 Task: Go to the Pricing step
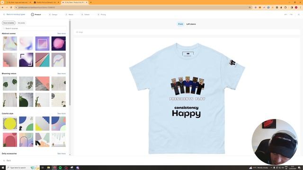(102, 15)
